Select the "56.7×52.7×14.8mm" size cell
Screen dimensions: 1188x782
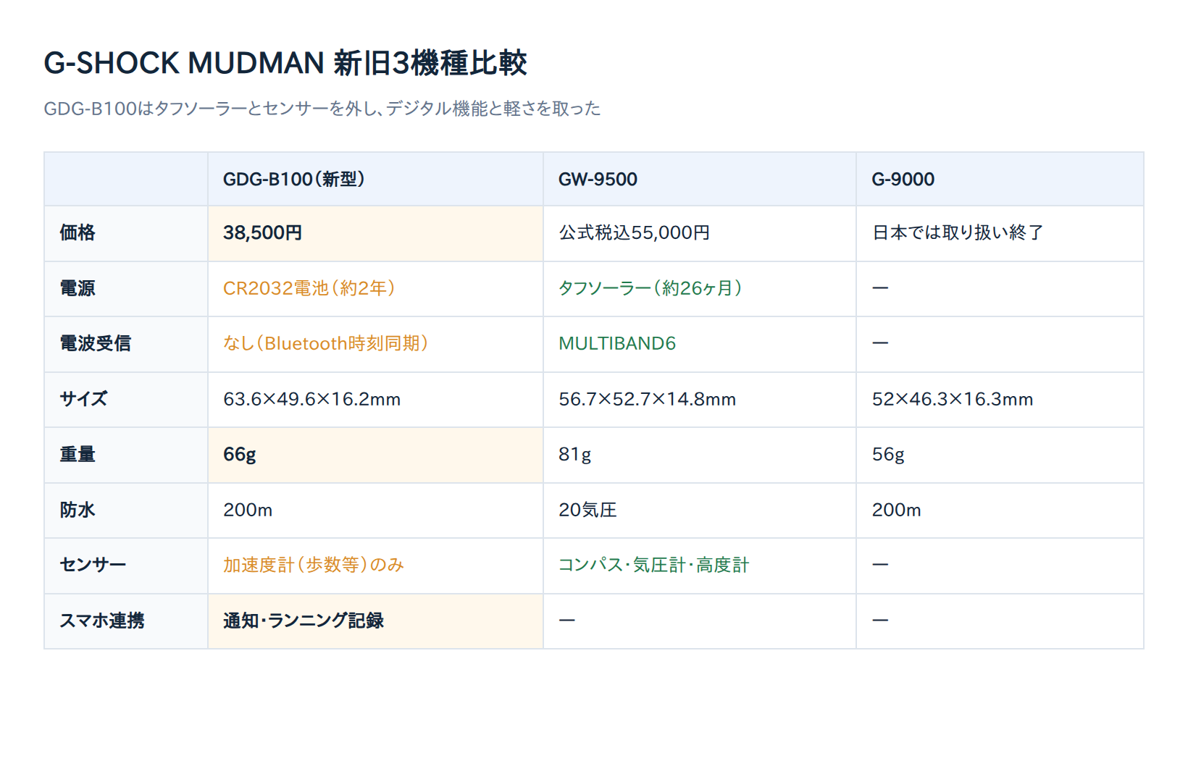click(x=700, y=399)
